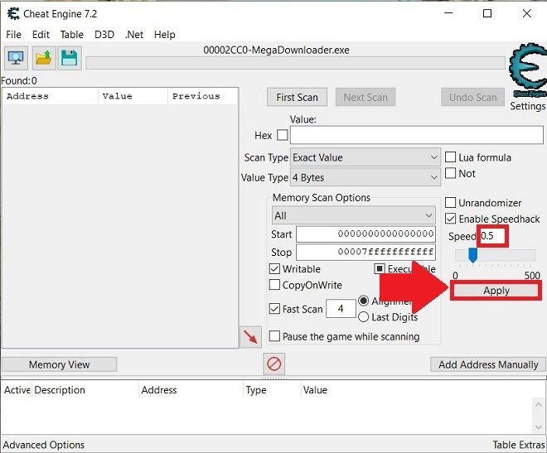Open the memory region All dropdown
This screenshot has height=453, width=547.
click(354, 215)
